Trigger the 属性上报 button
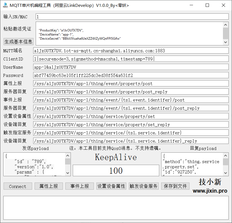This screenshot has width=232, height=223. coord(49,186)
